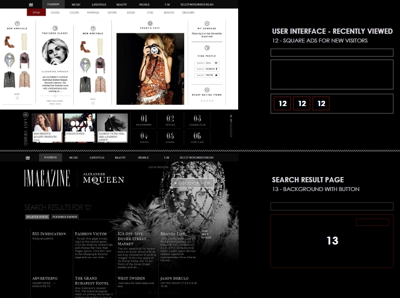Select the Bodies sub-navigation tab

131,13
